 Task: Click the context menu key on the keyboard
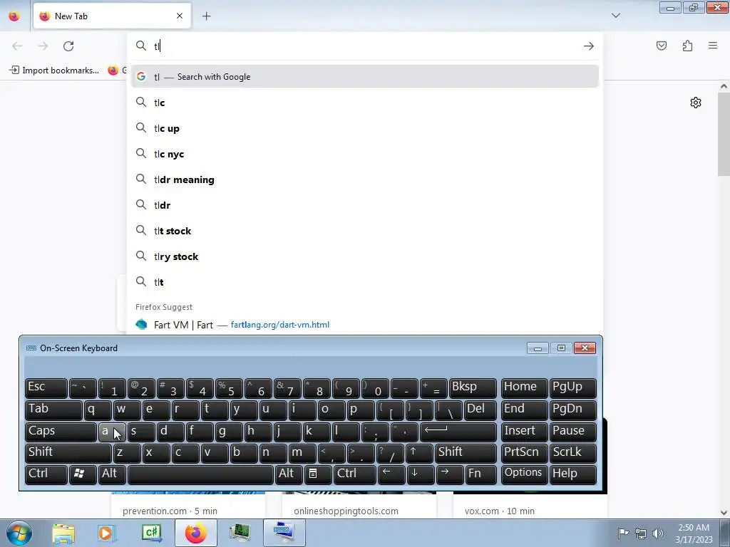(x=318, y=475)
